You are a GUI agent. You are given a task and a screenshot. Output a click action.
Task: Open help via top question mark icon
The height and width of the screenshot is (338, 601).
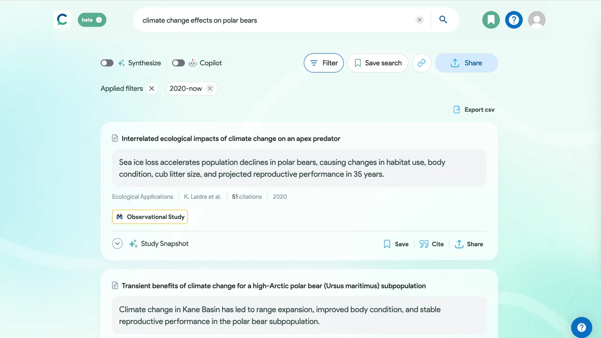pyautogui.click(x=514, y=20)
